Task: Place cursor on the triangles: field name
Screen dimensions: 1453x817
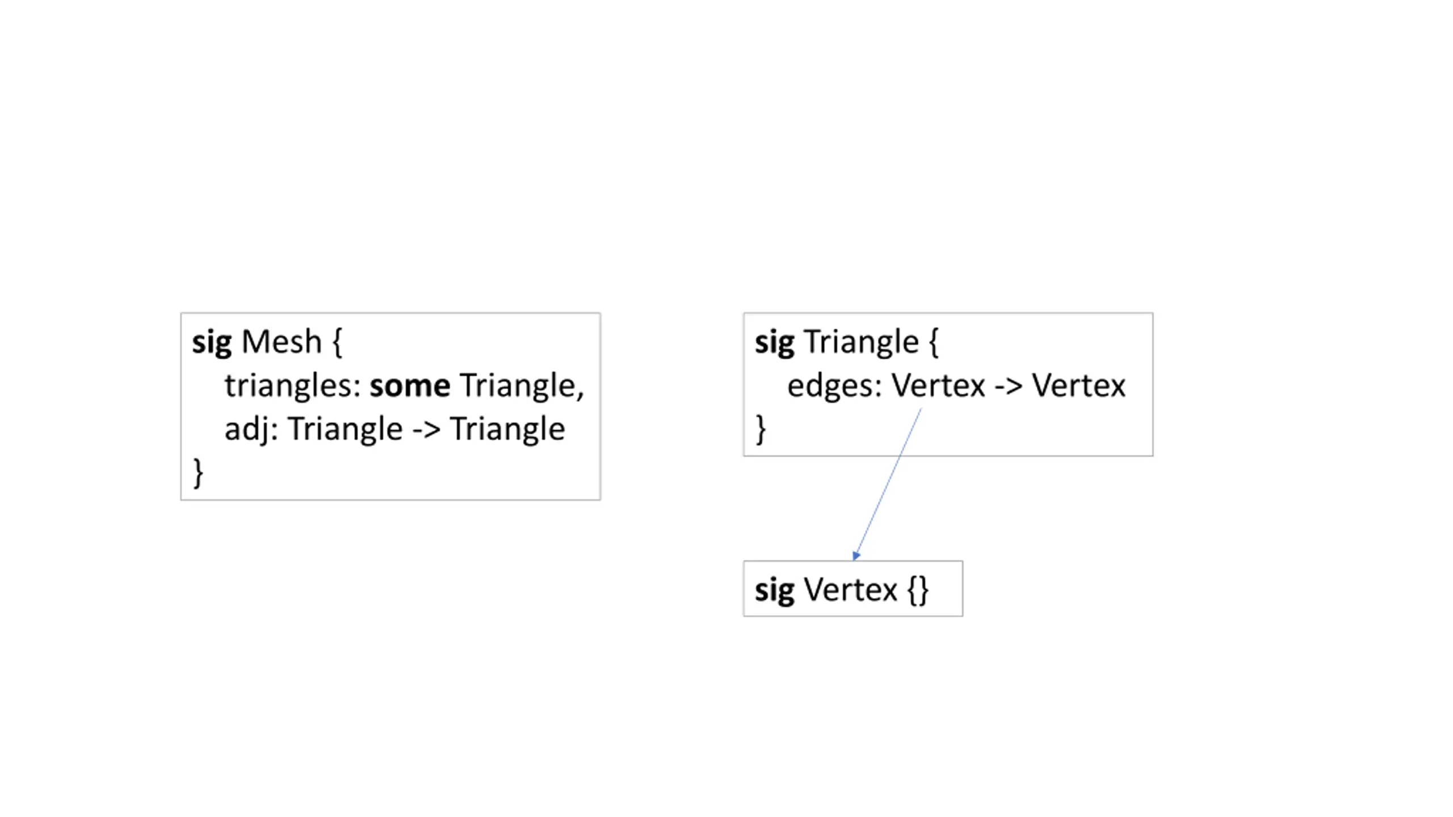Action: click(x=293, y=386)
